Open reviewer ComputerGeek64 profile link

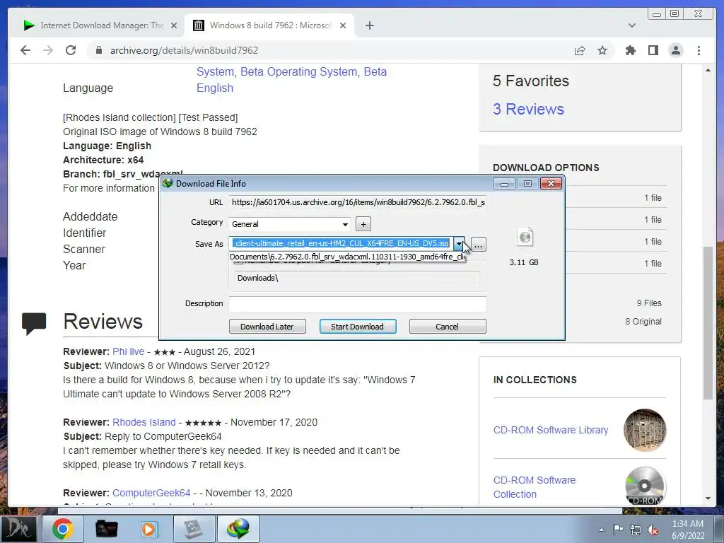151,493
